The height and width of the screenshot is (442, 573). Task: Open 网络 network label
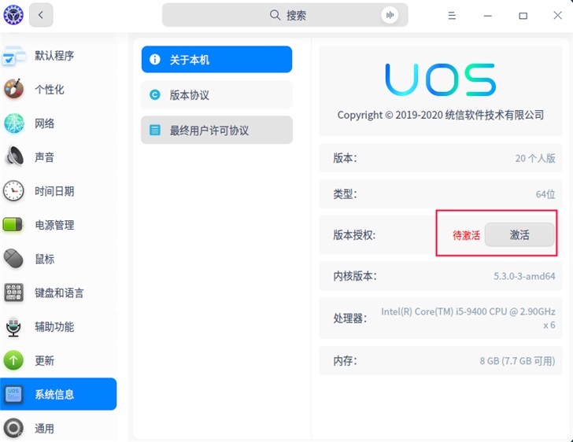click(44, 123)
